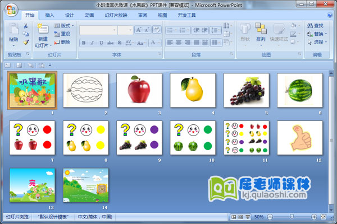The height and width of the screenshot is (224, 337).
Task: Click the 重设 (Reset) button
Action: pos(62,34)
